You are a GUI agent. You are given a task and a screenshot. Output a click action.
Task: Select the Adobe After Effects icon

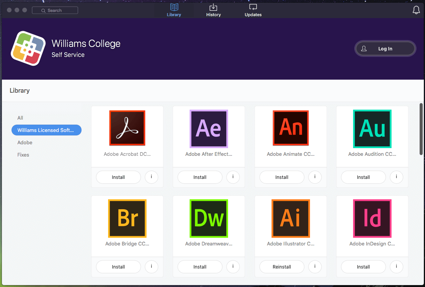pyautogui.click(x=209, y=129)
